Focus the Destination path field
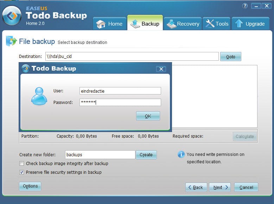 point(132,57)
